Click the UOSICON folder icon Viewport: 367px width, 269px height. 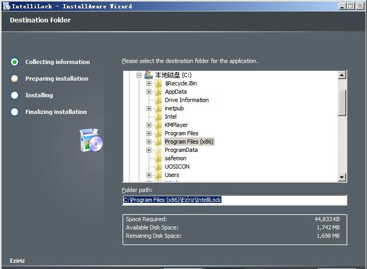[x=159, y=166]
